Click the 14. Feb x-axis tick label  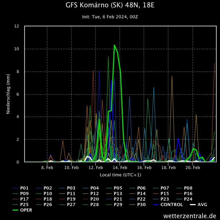120,168
